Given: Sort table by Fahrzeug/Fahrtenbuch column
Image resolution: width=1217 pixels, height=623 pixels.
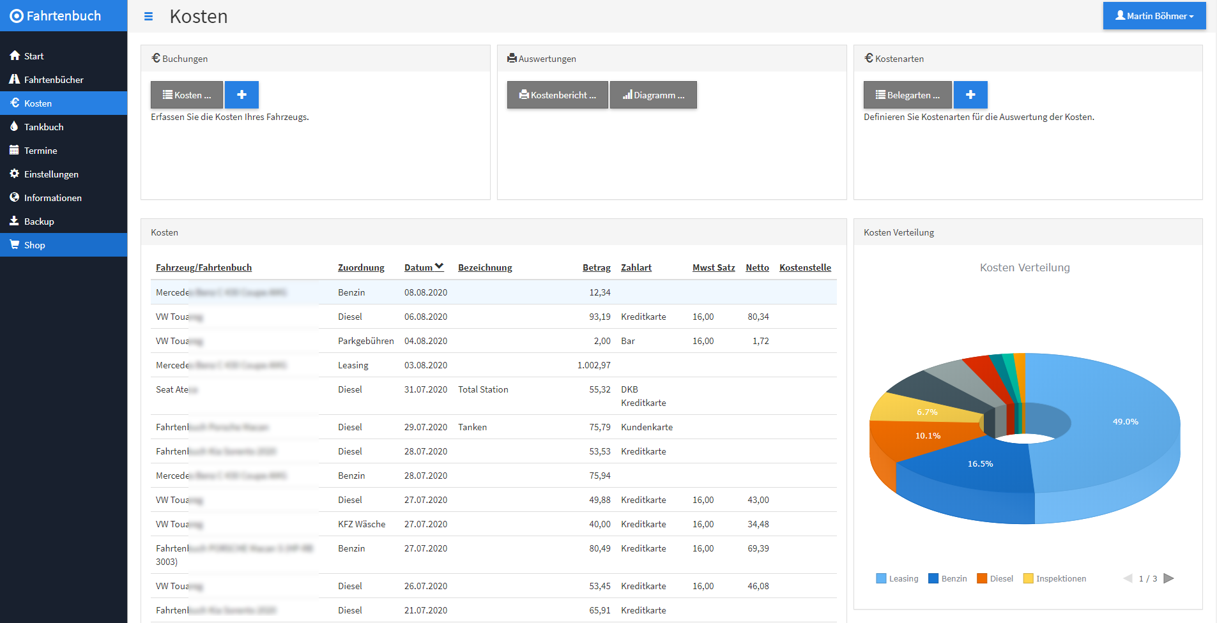Looking at the screenshot, I should coord(204,267).
